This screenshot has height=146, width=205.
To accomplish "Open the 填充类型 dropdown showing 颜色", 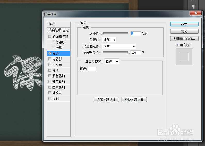I will (112, 62).
